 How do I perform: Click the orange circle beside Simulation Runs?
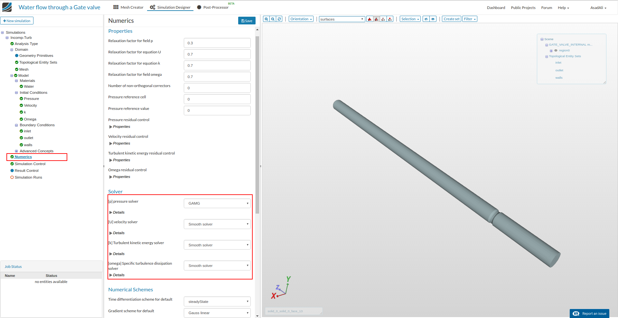click(12, 177)
